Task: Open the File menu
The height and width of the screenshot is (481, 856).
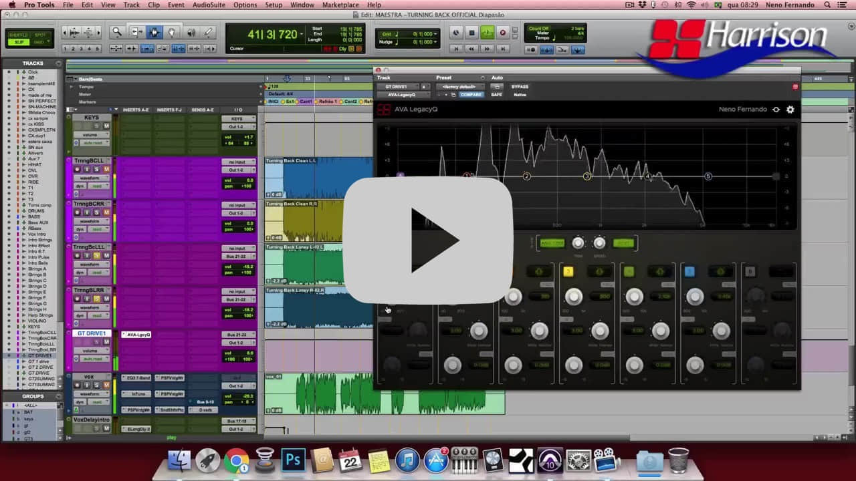Action: click(68, 5)
